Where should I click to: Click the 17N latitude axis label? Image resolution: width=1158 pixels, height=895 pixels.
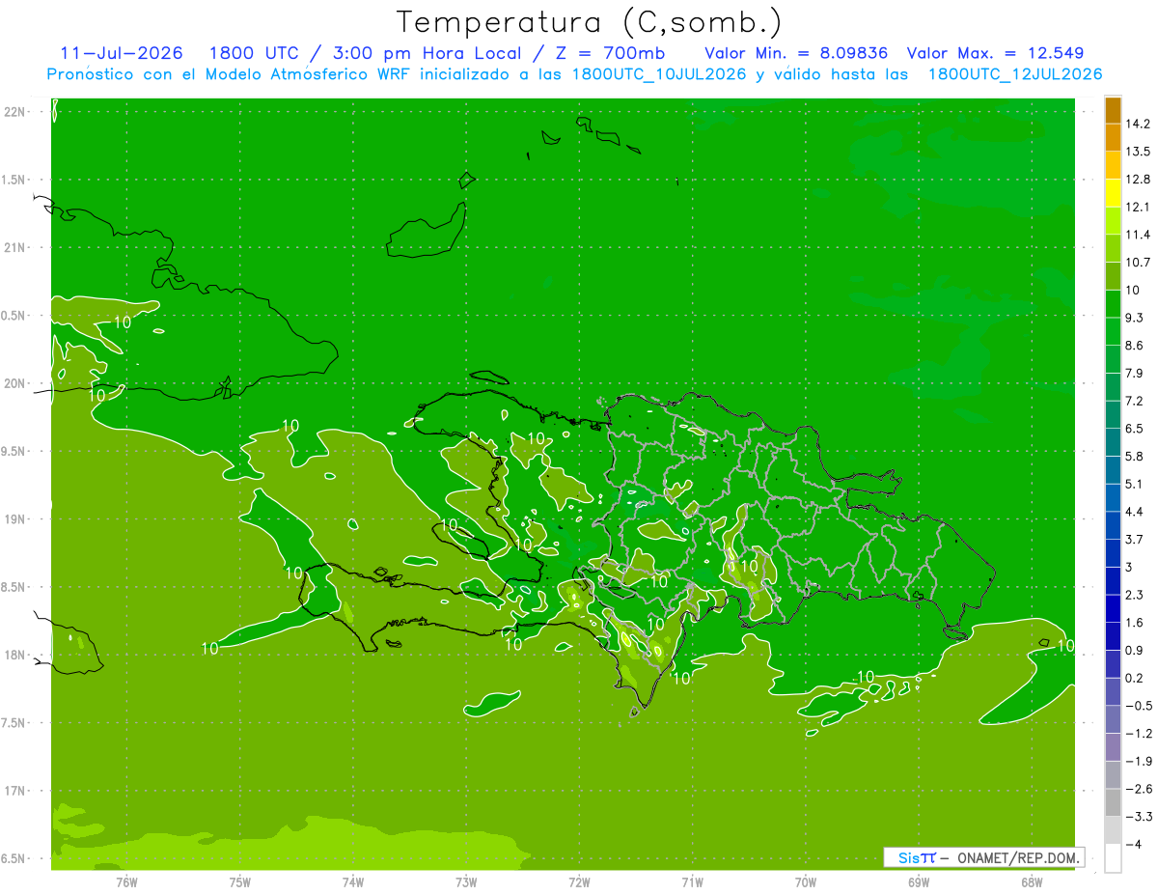coord(15,791)
